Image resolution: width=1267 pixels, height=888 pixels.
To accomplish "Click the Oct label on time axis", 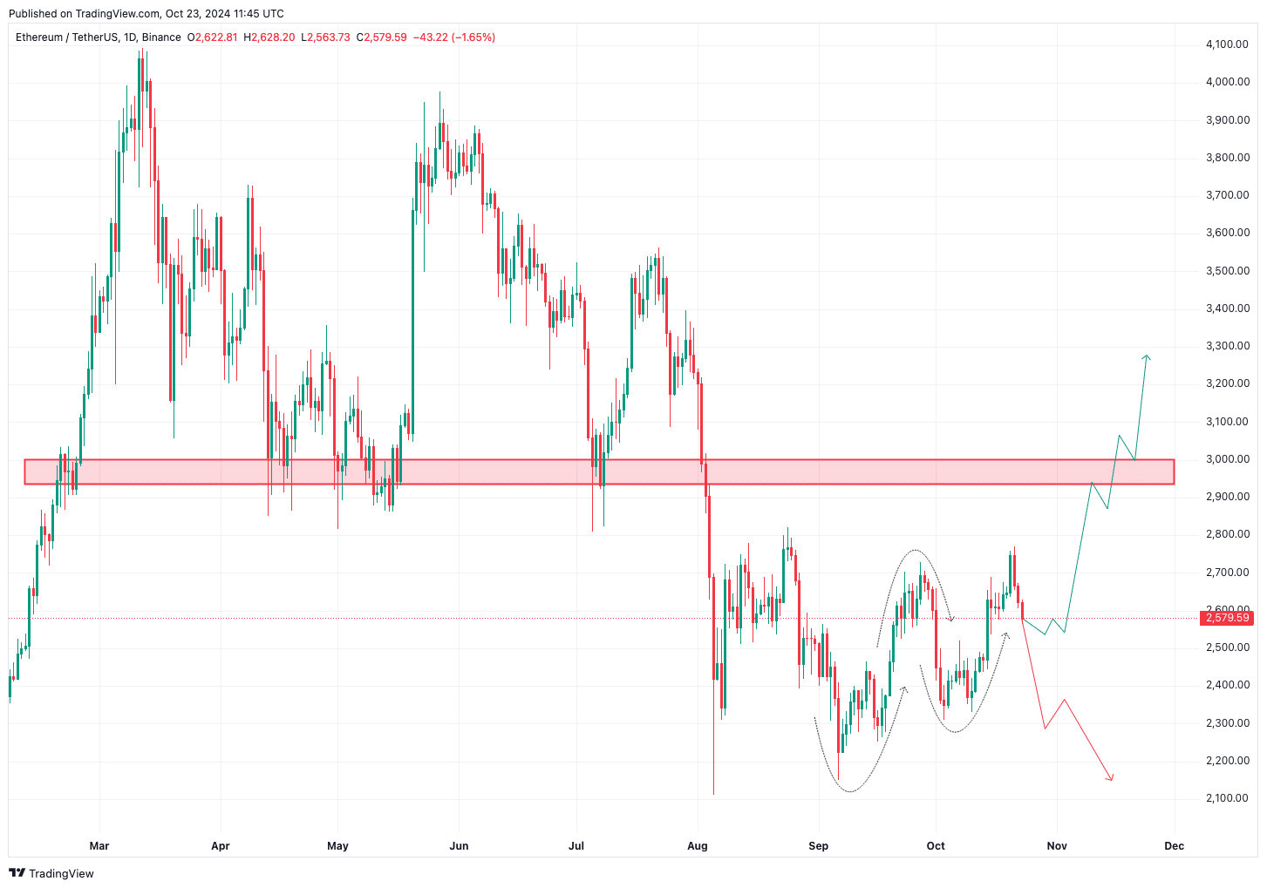I will (x=936, y=845).
